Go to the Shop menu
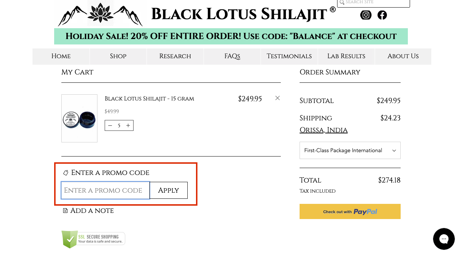462x257 pixels. pyautogui.click(x=118, y=56)
